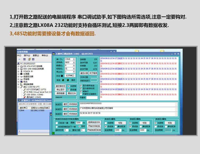Collapse the 端口 (COM 和 LPT) node
Screen dimensions: 200x154
[x=18, y=87]
